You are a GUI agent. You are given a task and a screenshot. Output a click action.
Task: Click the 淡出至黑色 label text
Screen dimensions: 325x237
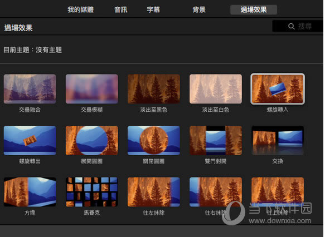click(154, 110)
